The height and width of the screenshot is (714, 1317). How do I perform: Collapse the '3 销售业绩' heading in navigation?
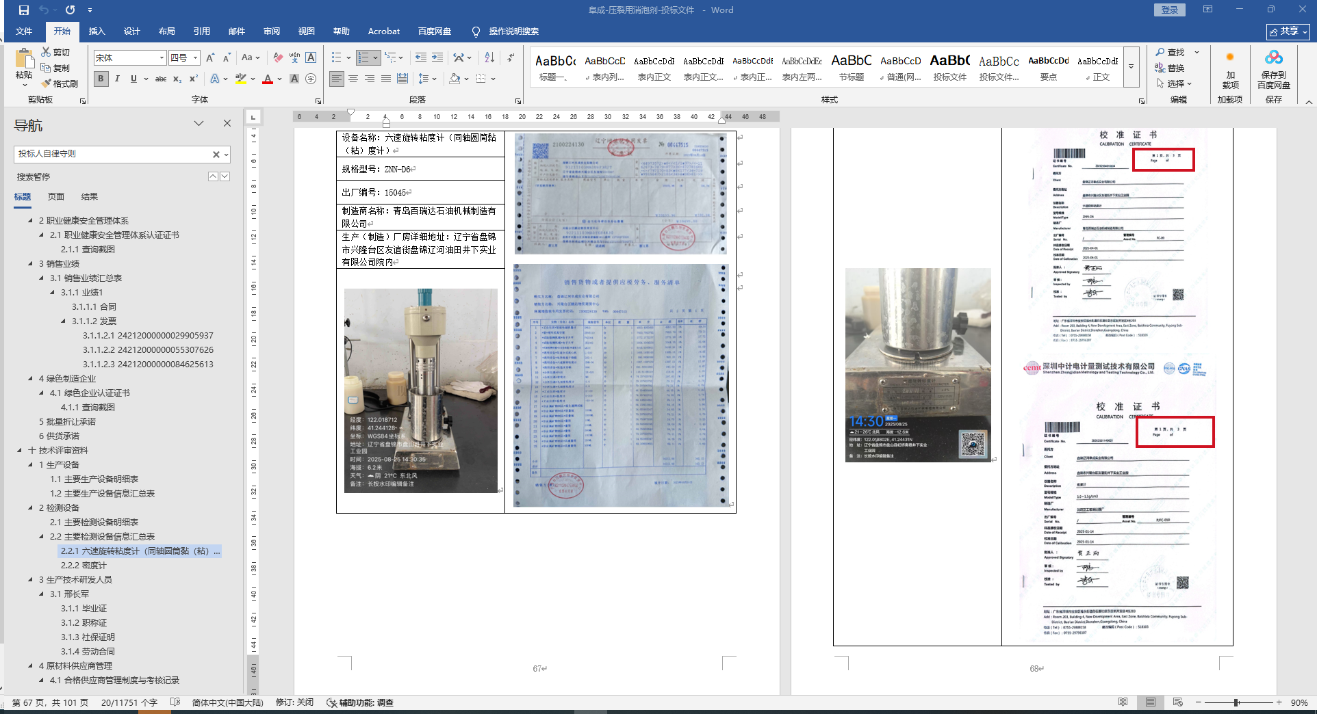click(31, 263)
